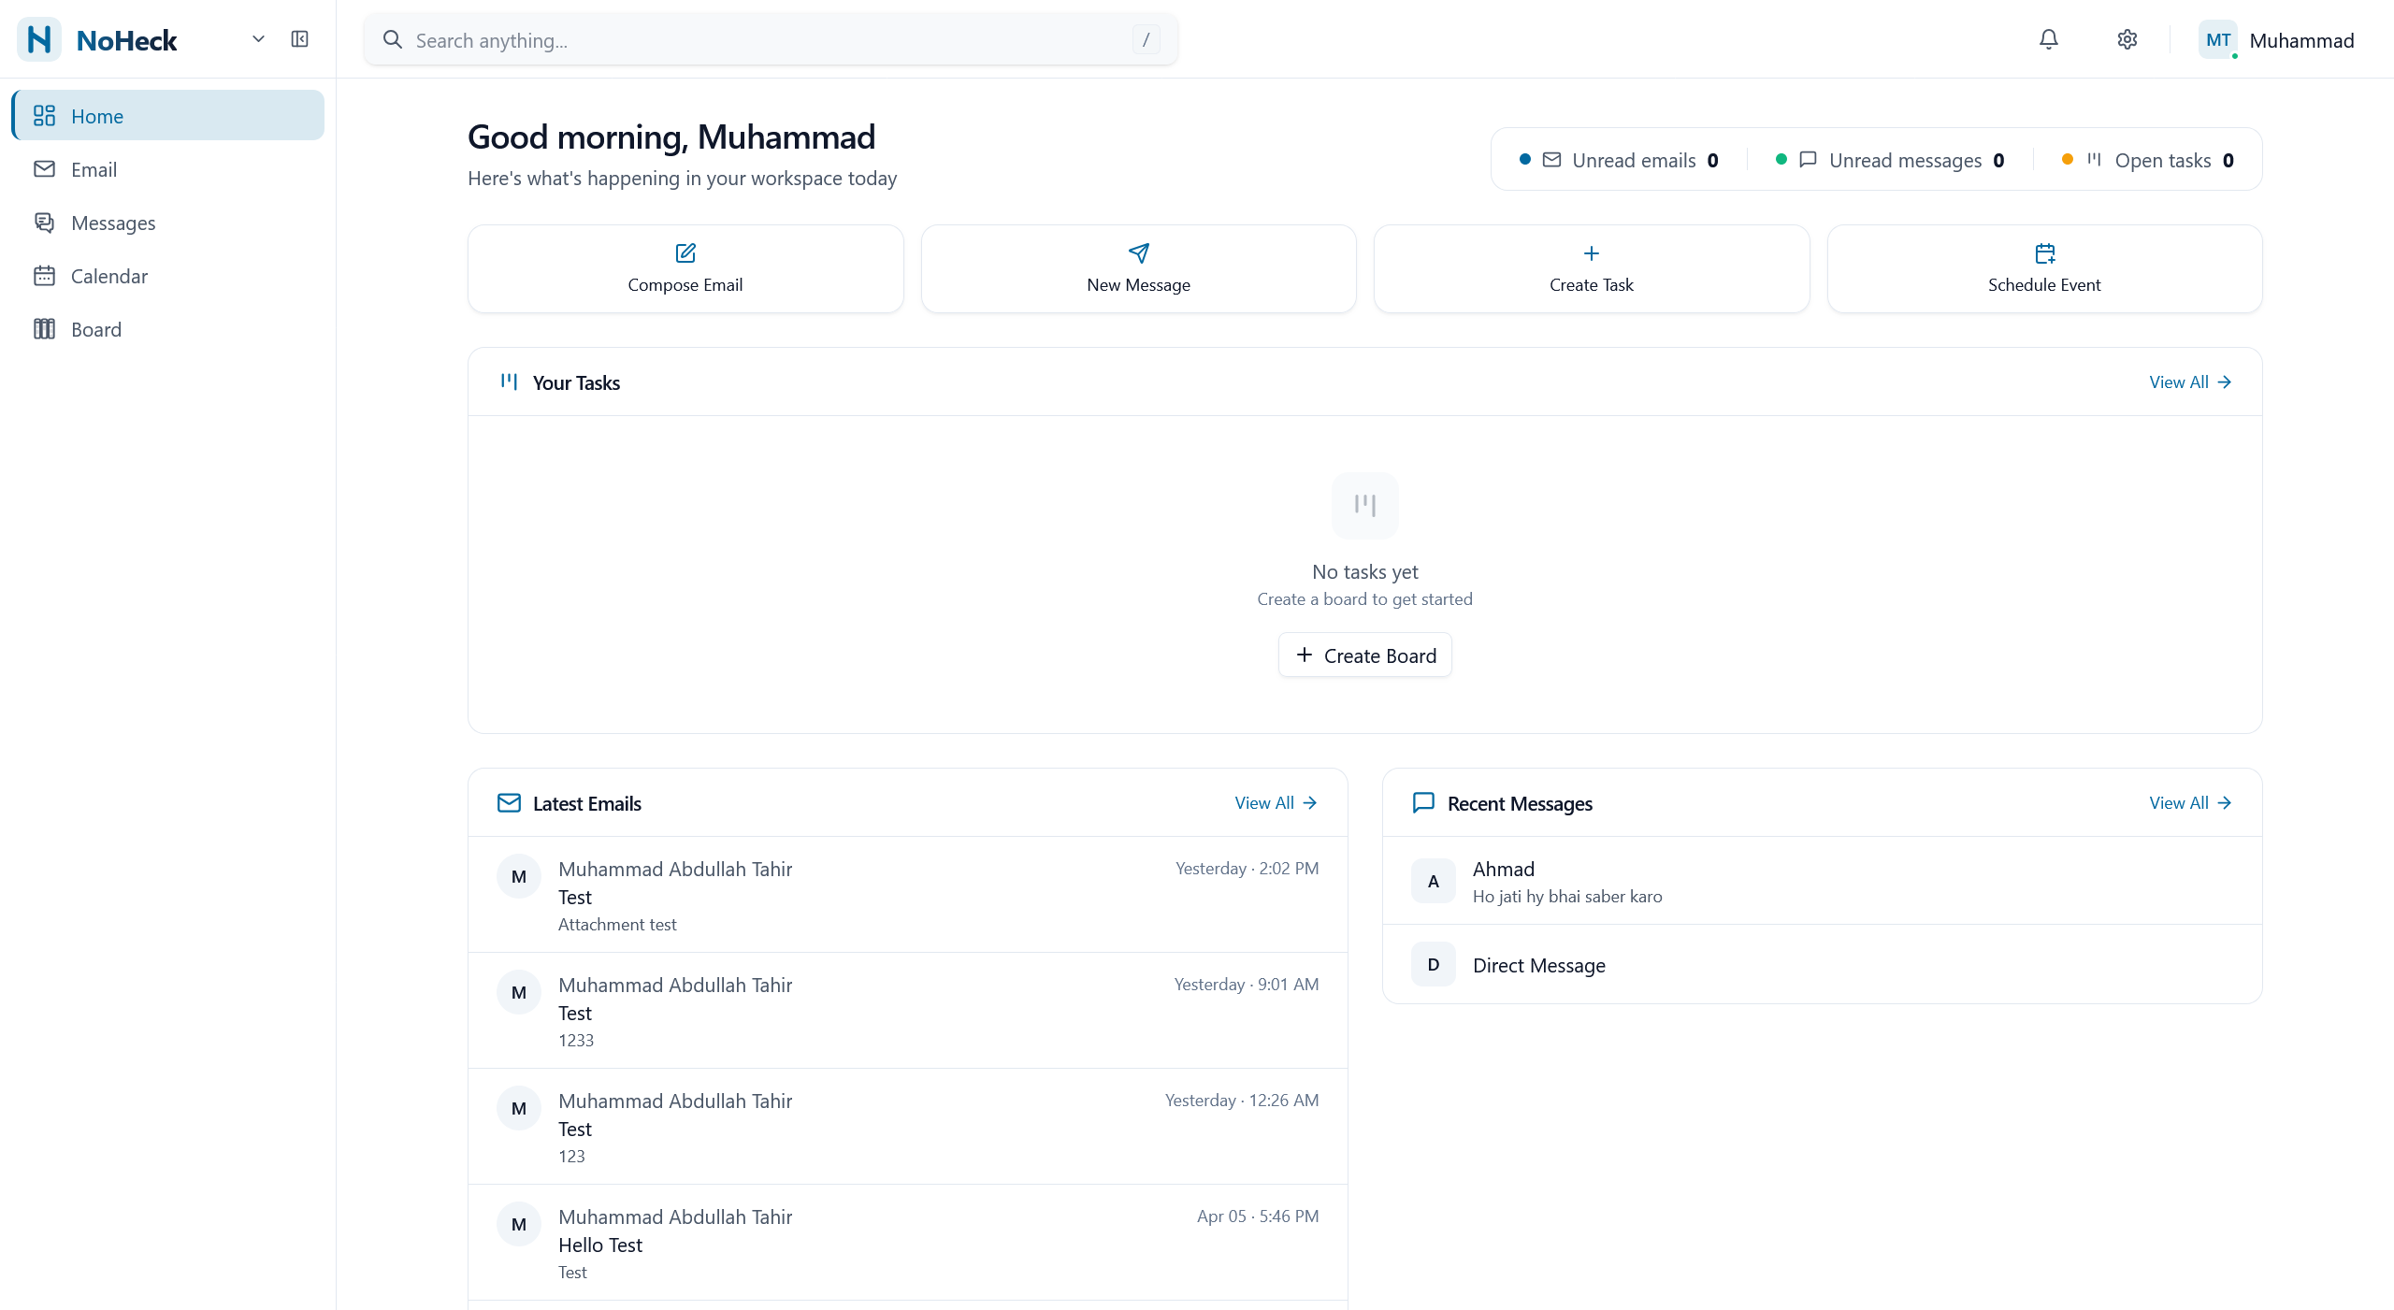Click the Compose Email quick action
The image size is (2394, 1310).
click(x=685, y=268)
